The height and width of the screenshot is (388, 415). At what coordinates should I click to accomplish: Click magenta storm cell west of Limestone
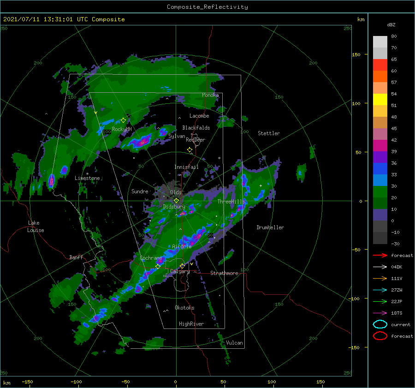(52, 180)
